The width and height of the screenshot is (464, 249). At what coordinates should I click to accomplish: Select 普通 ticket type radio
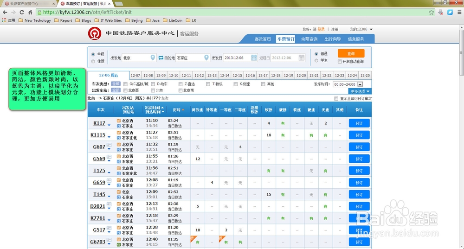click(x=316, y=54)
